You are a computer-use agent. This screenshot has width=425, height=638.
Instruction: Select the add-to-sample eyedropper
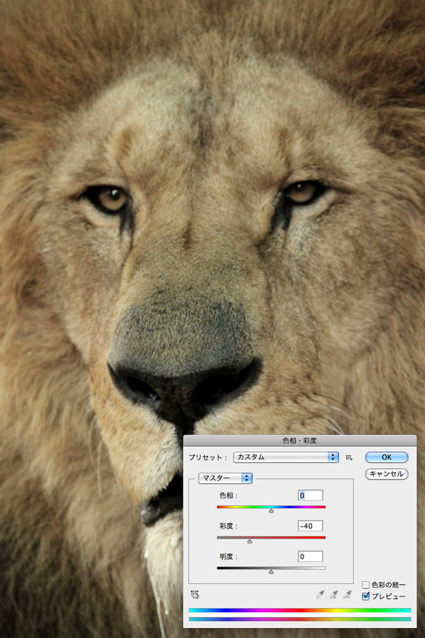(333, 595)
